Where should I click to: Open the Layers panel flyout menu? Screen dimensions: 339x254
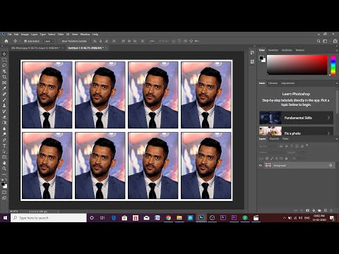(x=336, y=139)
